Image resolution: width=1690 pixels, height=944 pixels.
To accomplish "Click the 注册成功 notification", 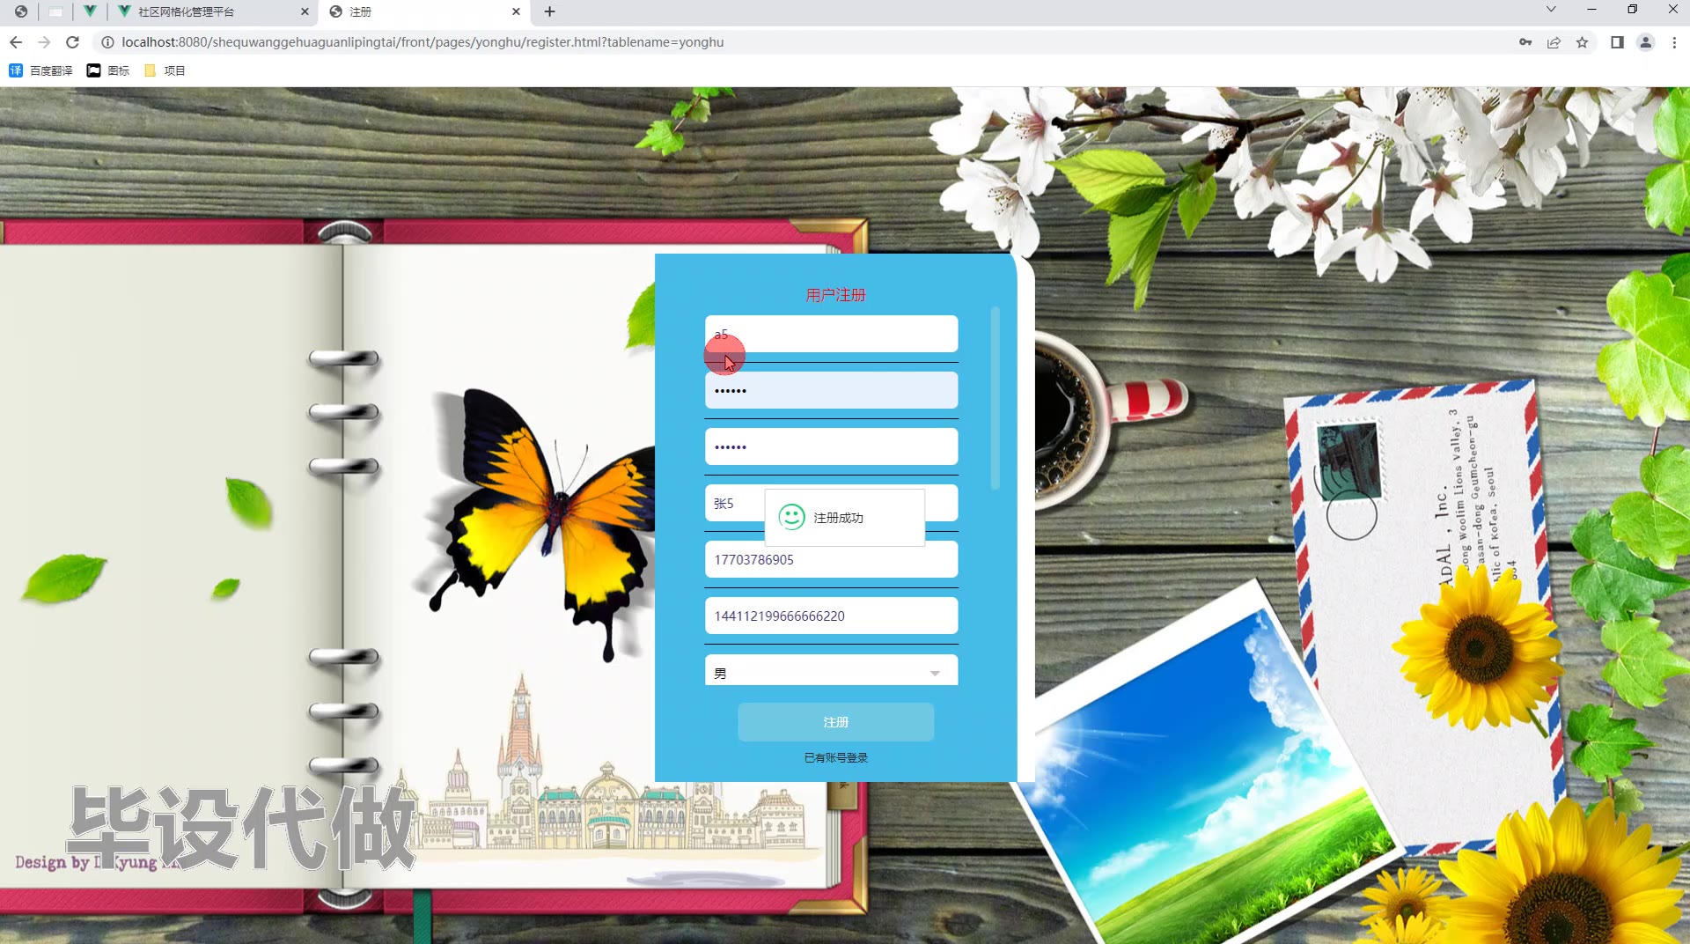I will point(844,518).
